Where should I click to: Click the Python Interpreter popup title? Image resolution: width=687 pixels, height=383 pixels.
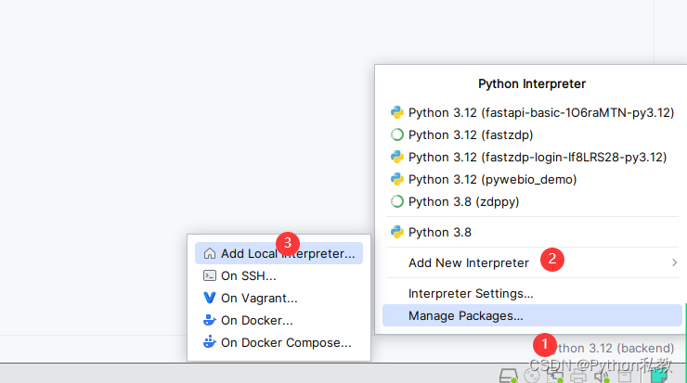(532, 83)
